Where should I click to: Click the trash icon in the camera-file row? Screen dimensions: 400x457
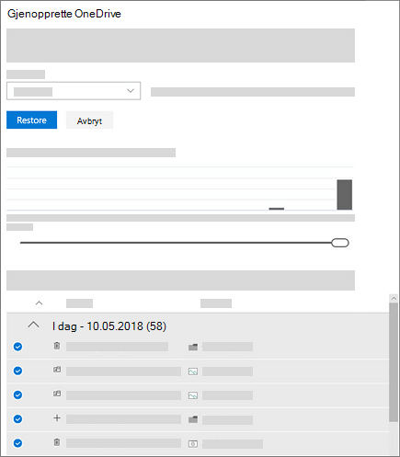point(57,442)
